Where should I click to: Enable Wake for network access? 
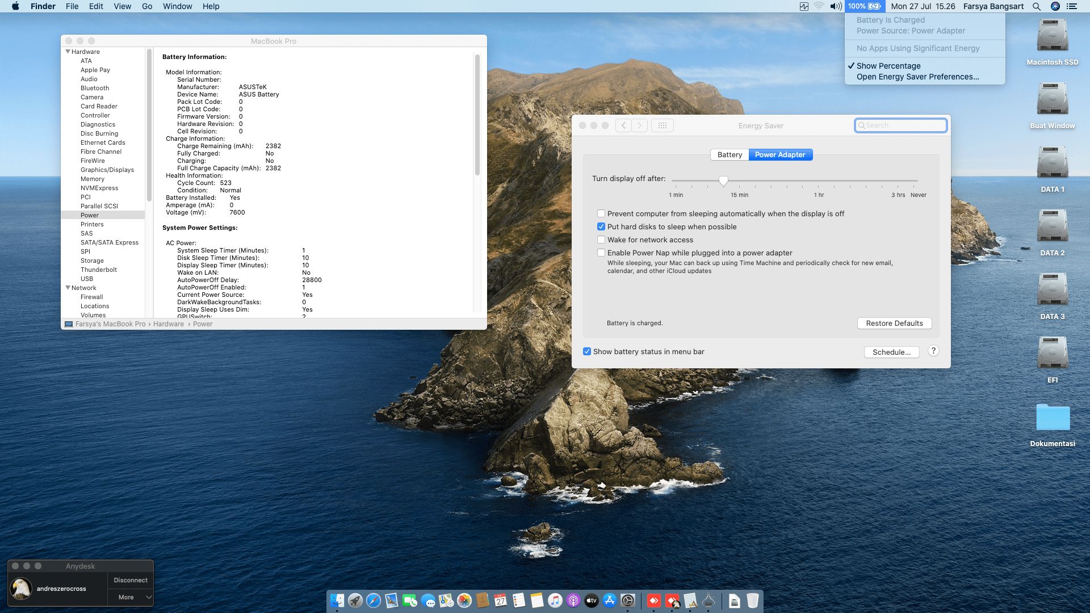pos(601,240)
